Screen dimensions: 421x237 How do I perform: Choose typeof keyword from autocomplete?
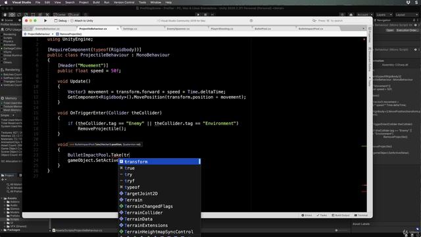pos(159,187)
